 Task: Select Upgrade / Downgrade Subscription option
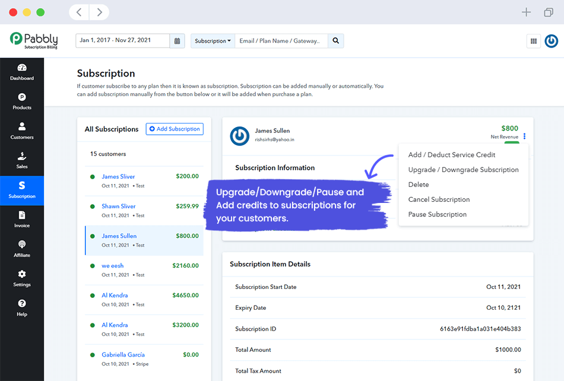tap(463, 170)
